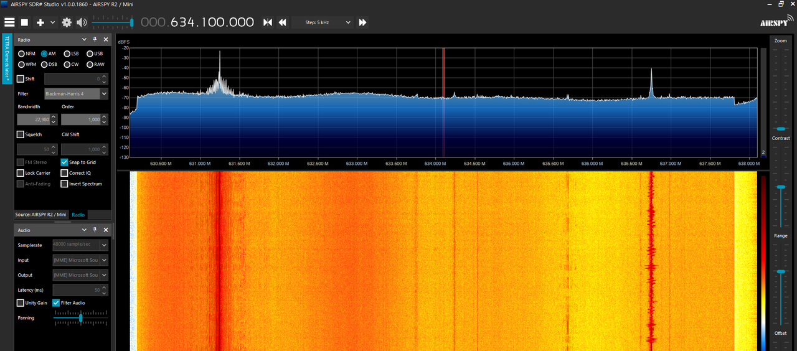Open the Step: 5 kHz dropdown
Screen dimensions: 797x351
[x=323, y=22]
